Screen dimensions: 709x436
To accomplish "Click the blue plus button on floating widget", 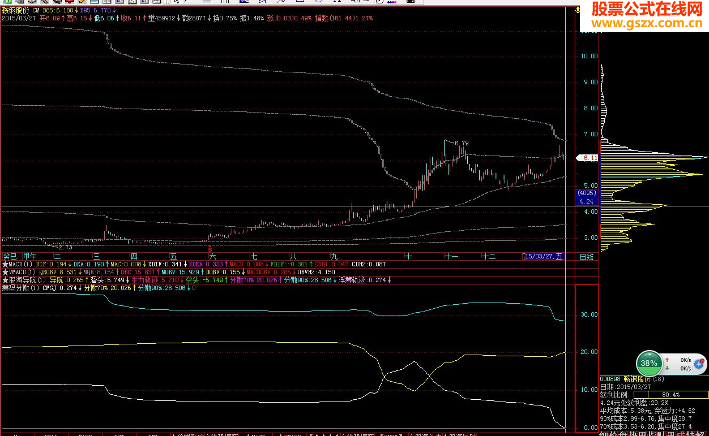I will tap(700, 364).
